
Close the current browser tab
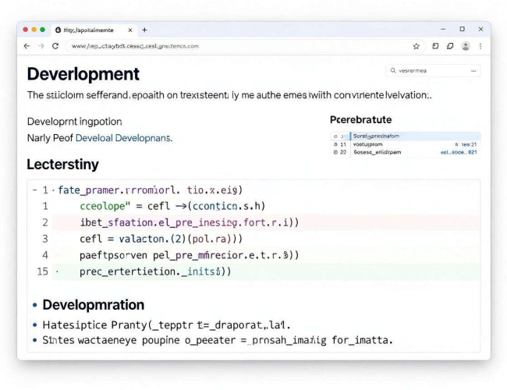point(130,30)
